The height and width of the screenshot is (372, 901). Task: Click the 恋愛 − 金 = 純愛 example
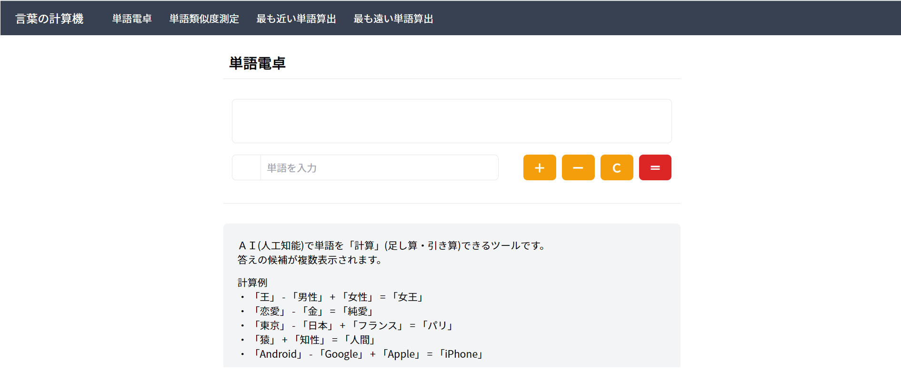click(x=313, y=312)
